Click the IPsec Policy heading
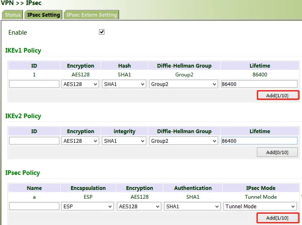 pos(23,173)
